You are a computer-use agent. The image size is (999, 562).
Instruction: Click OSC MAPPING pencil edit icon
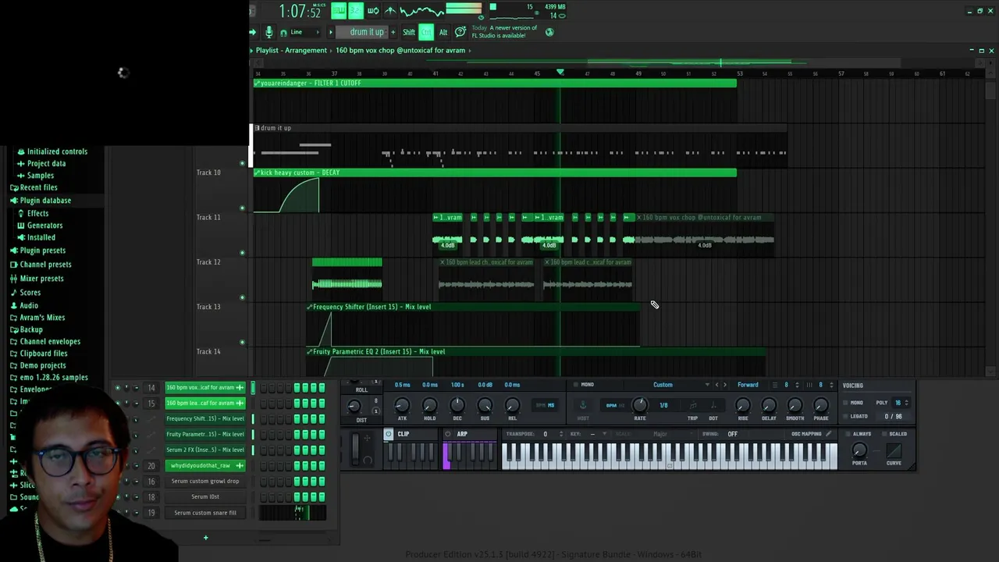coord(828,434)
